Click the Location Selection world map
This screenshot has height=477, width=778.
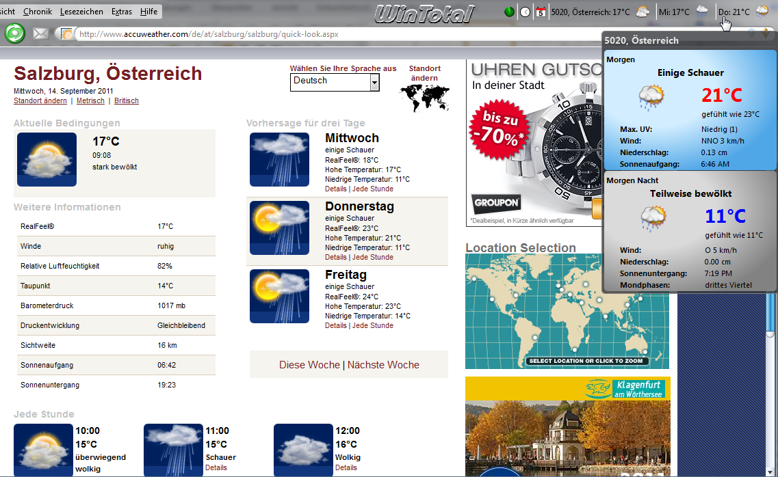click(567, 311)
